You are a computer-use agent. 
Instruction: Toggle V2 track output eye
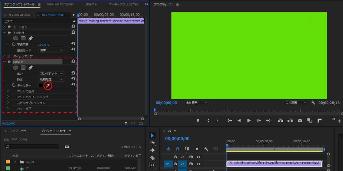click(198, 157)
